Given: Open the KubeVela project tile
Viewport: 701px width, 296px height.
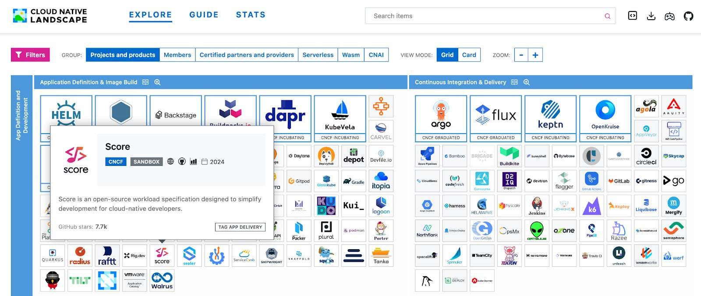Looking at the screenshot, I should [x=340, y=118].
